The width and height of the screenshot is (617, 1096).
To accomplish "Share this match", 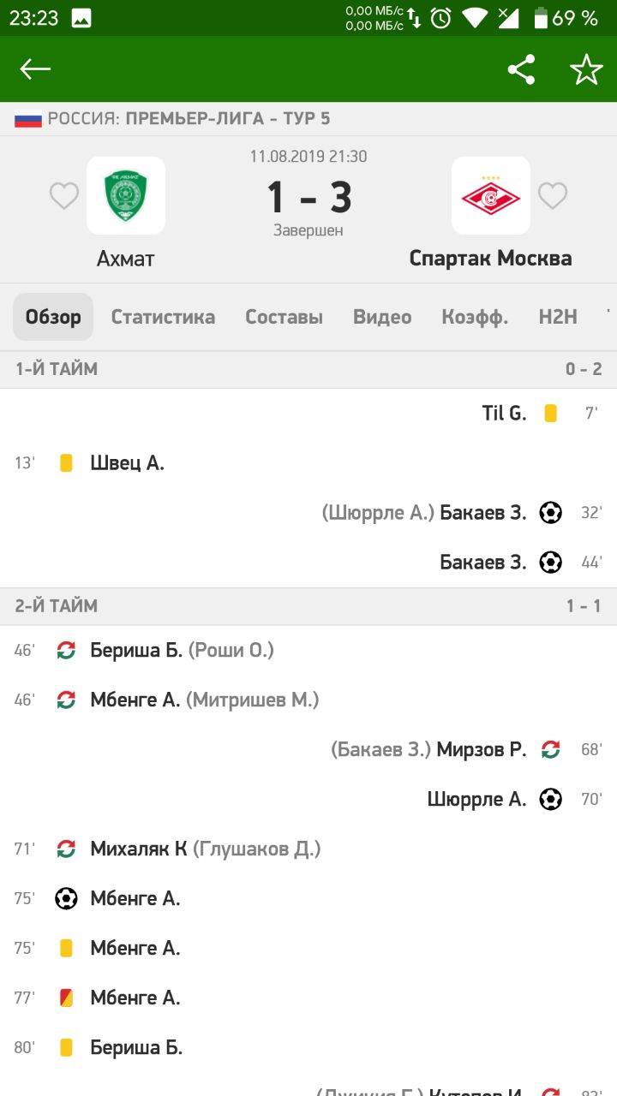I will click(x=521, y=69).
